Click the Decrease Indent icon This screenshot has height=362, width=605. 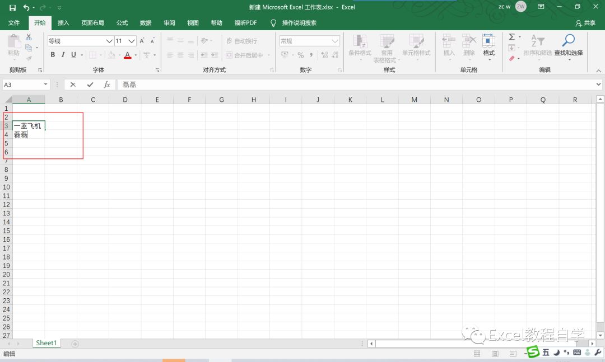point(204,55)
